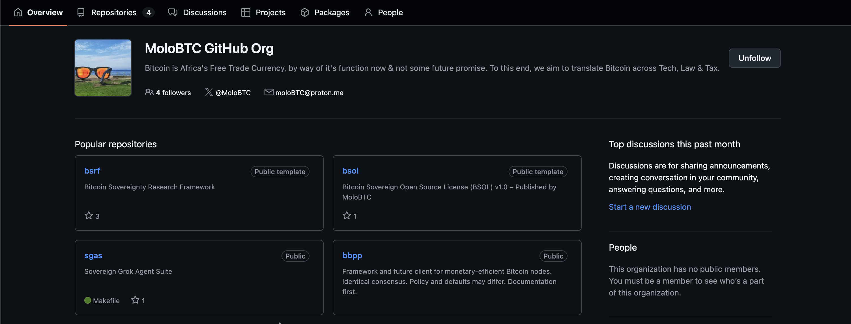Switch to the People tab
This screenshot has width=851, height=324.
384,12
